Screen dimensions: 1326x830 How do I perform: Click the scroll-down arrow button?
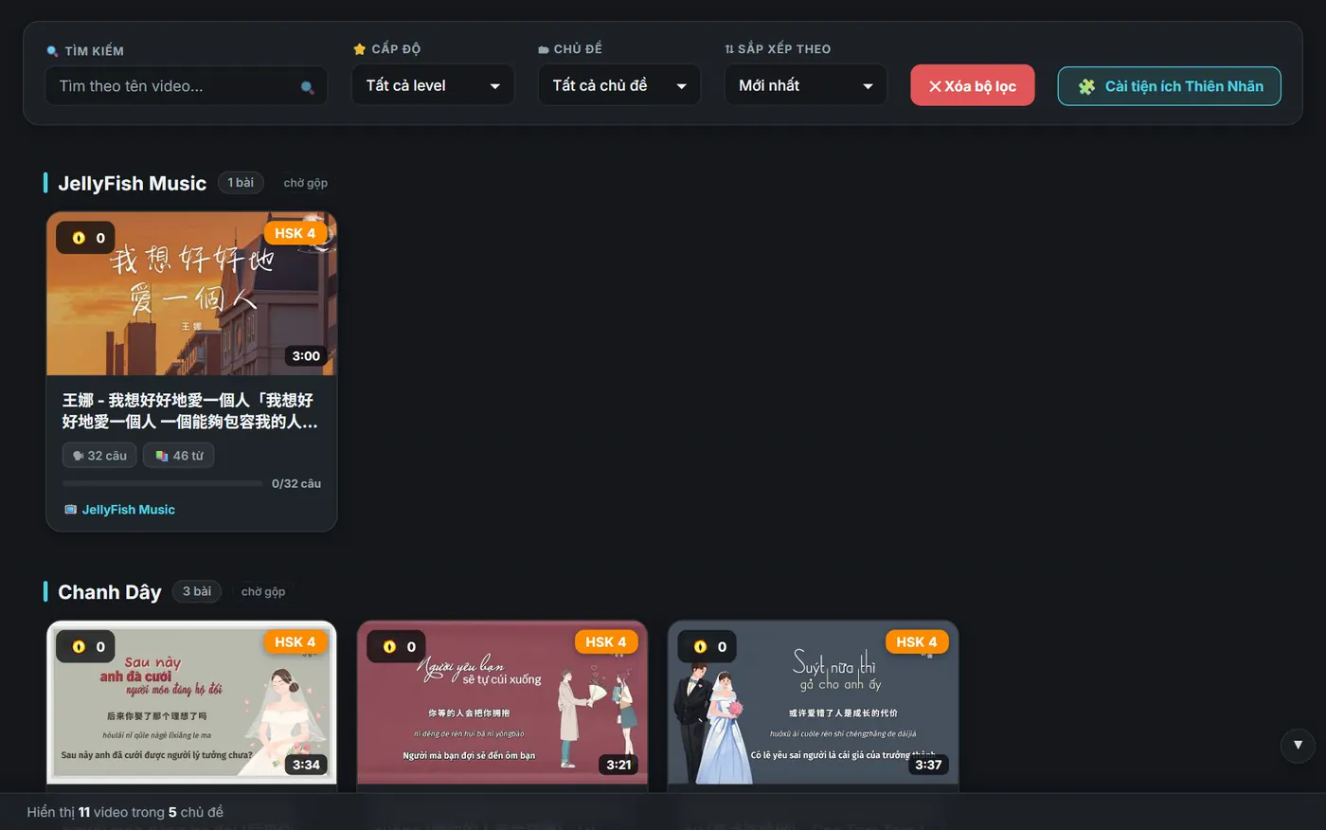(1298, 746)
